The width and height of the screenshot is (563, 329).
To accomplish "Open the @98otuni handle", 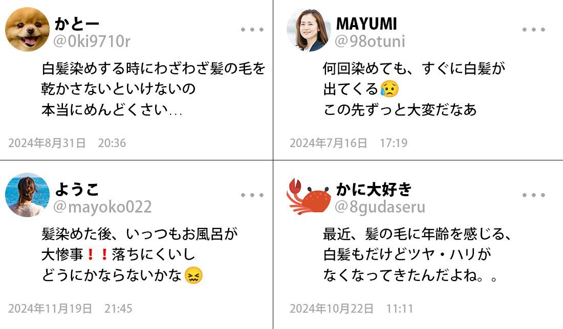I will coord(370,41).
